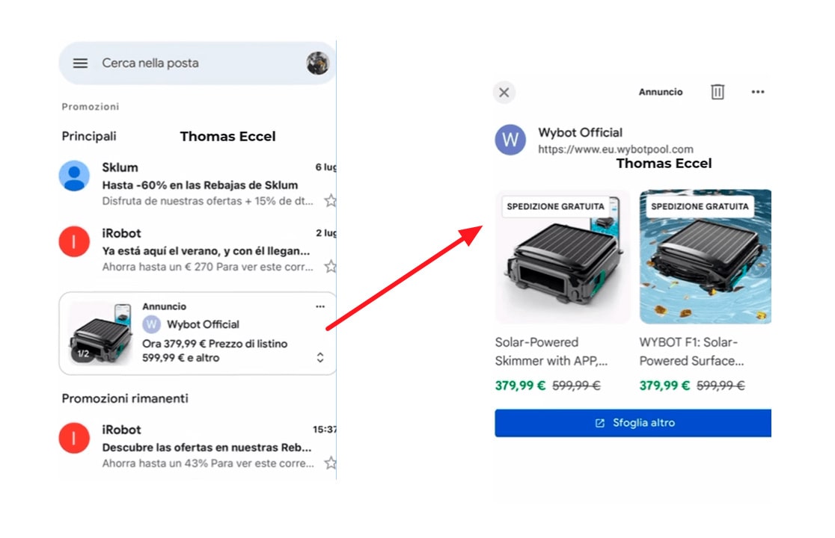This screenshot has width=835, height=538.
Task: Open the account profile picture
Action: (318, 64)
